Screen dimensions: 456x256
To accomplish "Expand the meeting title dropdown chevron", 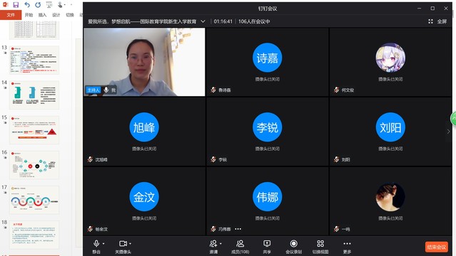I will pyautogui.click(x=203, y=21).
